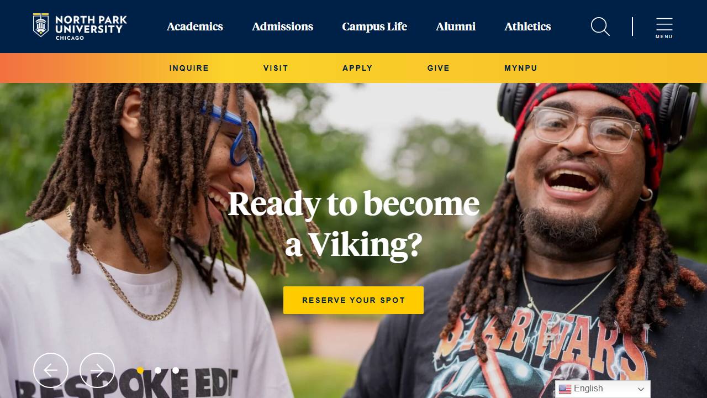Click the North Park University logo
Viewport: 707px width, 398px height.
(x=80, y=27)
